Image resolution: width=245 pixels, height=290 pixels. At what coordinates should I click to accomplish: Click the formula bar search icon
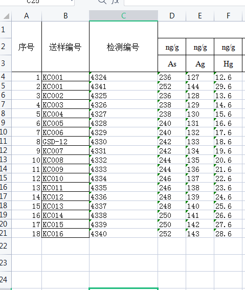(102, 2)
